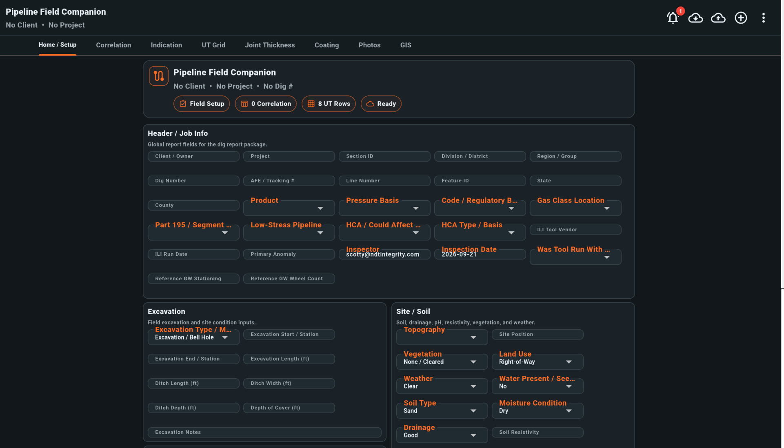The height and width of the screenshot is (448, 784).
Task: Open the HCA Type / Basis dropdown
Action: click(480, 233)
